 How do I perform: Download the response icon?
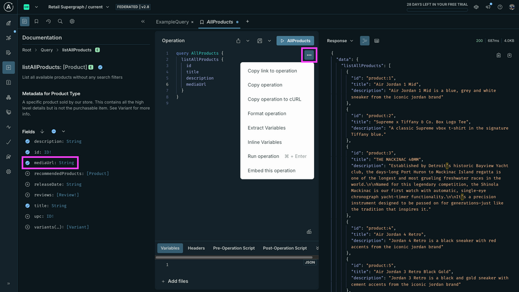(509, 55)
